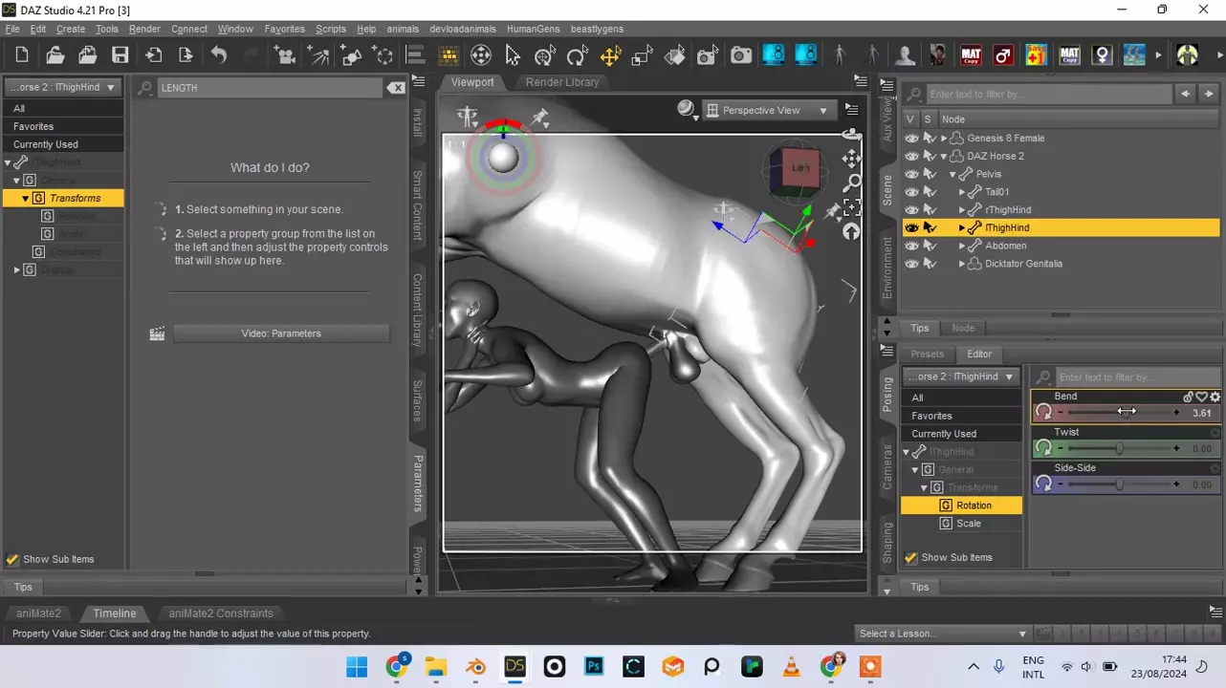Click the Video: Parameters button
Viewport: 1226px width, 688px height.
pyautogui.click(x=281, y=333)
